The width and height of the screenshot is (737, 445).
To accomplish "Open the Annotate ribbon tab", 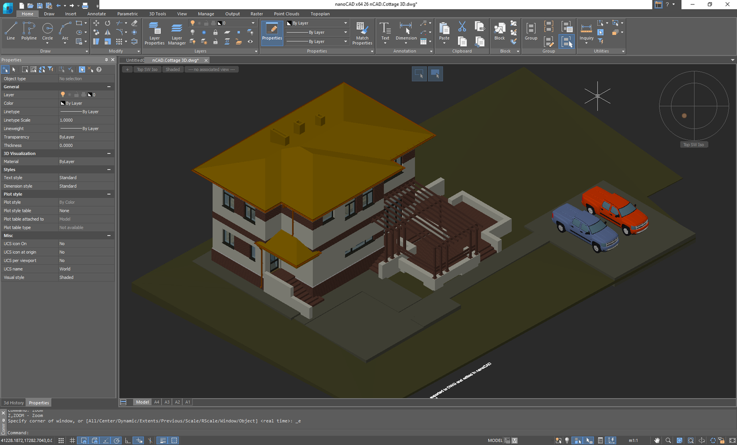I will click(x=96, y=14).
